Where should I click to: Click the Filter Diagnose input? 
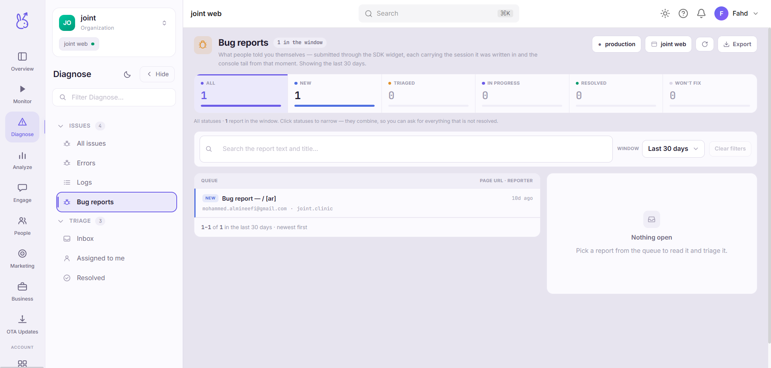pos(114,98)
